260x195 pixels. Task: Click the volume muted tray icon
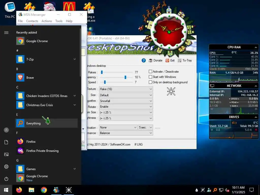pos(227,190)
